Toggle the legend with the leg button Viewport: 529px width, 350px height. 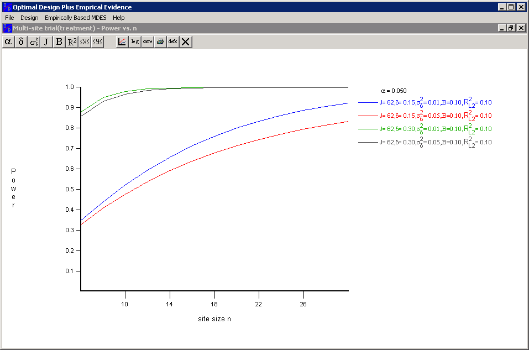pos(135,42)
